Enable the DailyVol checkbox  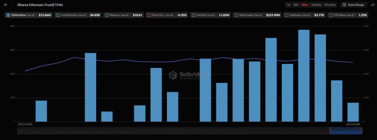tap(193, 15)
